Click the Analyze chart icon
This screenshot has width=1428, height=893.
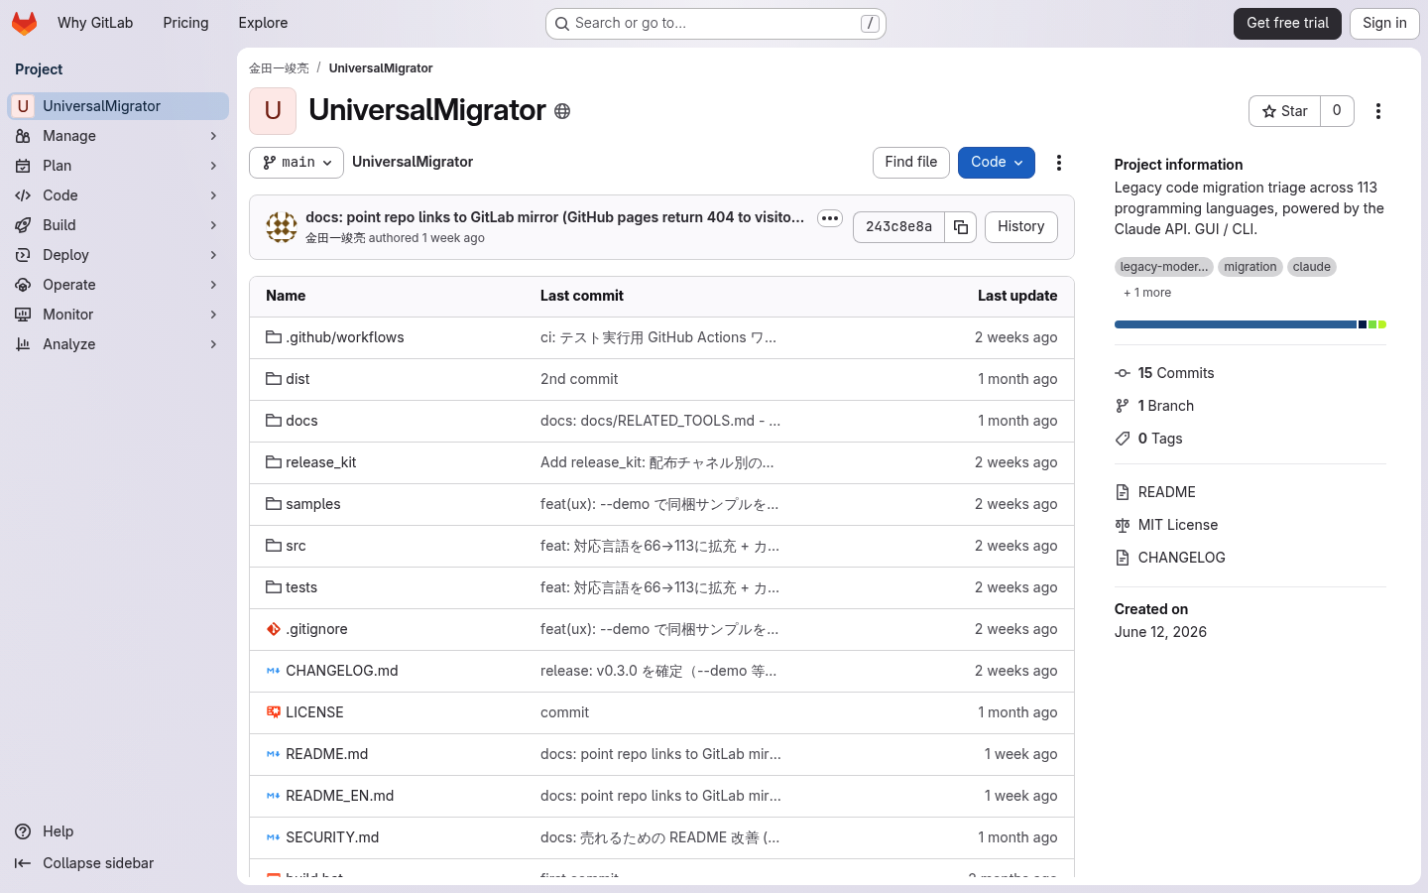point(23,344)
